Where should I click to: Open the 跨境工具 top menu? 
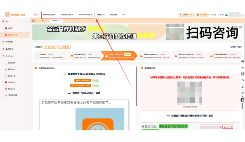(101, 15)
